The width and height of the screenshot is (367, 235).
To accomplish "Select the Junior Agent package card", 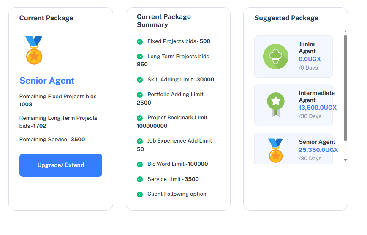I will 293,57.
